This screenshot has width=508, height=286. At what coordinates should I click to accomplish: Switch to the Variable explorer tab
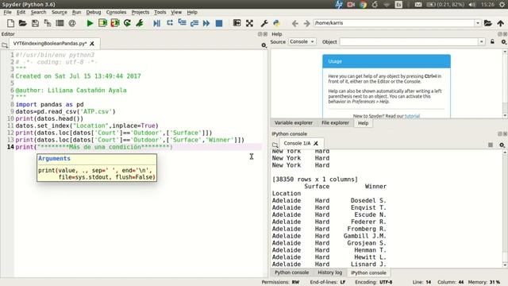(x=294, y=123)
